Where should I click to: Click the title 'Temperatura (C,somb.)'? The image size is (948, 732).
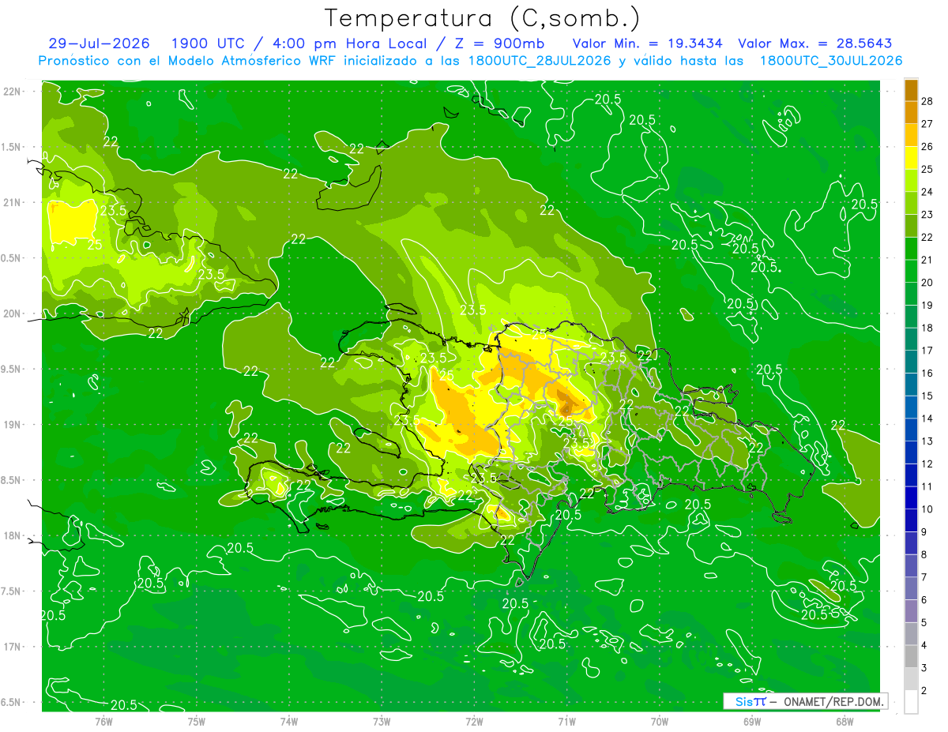[483, 17]
